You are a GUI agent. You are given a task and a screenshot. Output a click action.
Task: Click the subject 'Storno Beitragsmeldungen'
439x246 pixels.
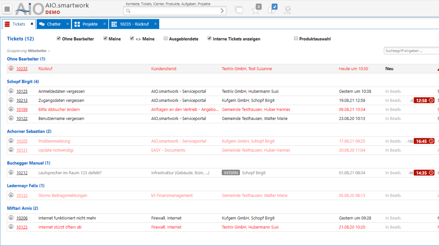click(x=63, y=195)
